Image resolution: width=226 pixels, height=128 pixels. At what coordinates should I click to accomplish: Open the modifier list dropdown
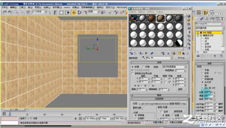tap(210, 28)
